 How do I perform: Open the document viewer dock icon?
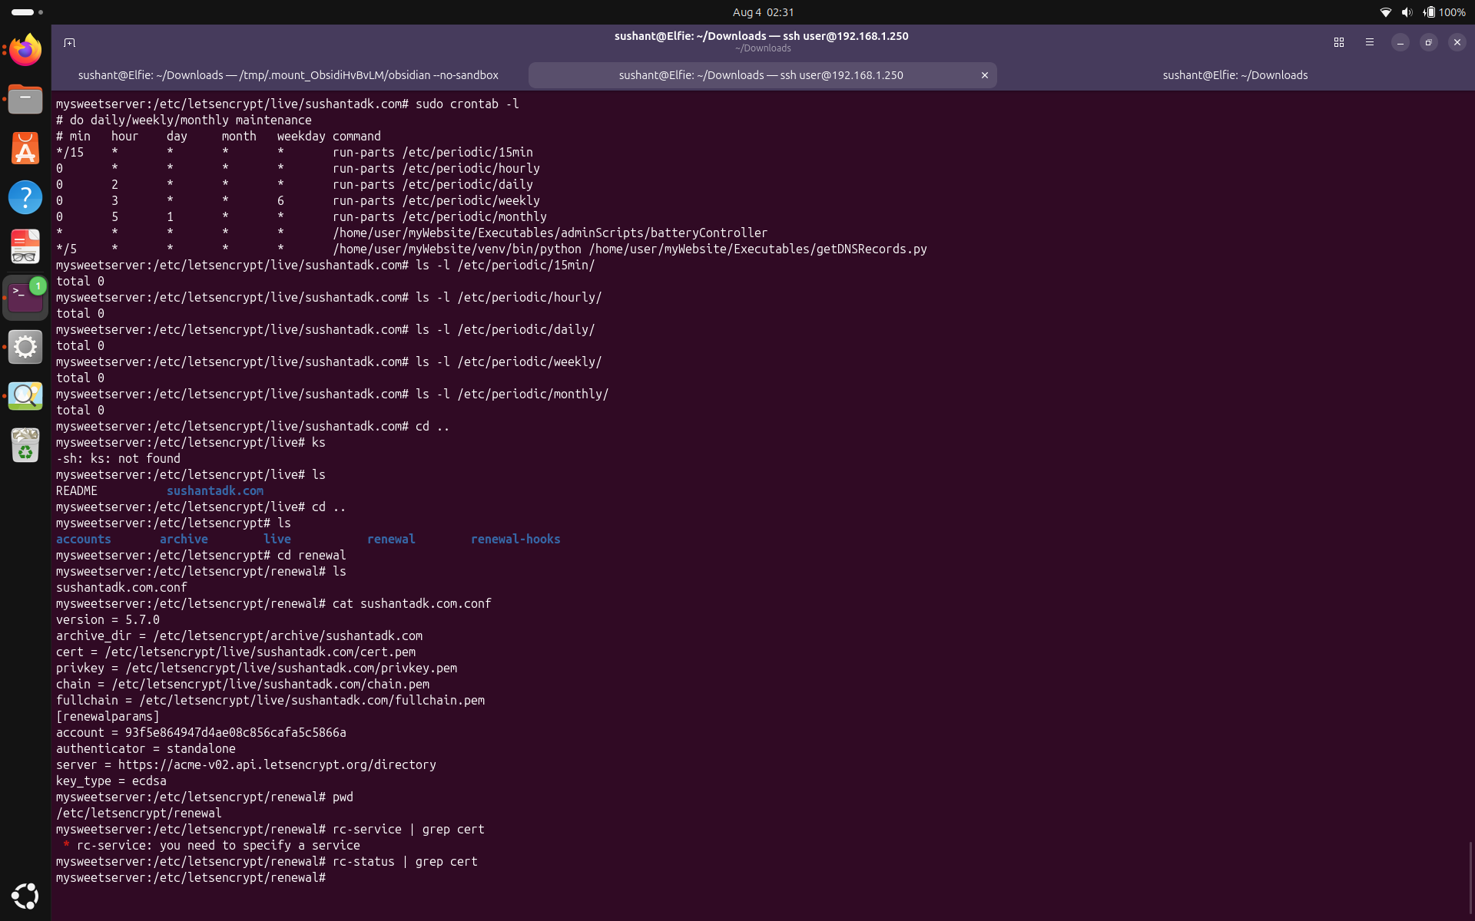click(25, 247)
